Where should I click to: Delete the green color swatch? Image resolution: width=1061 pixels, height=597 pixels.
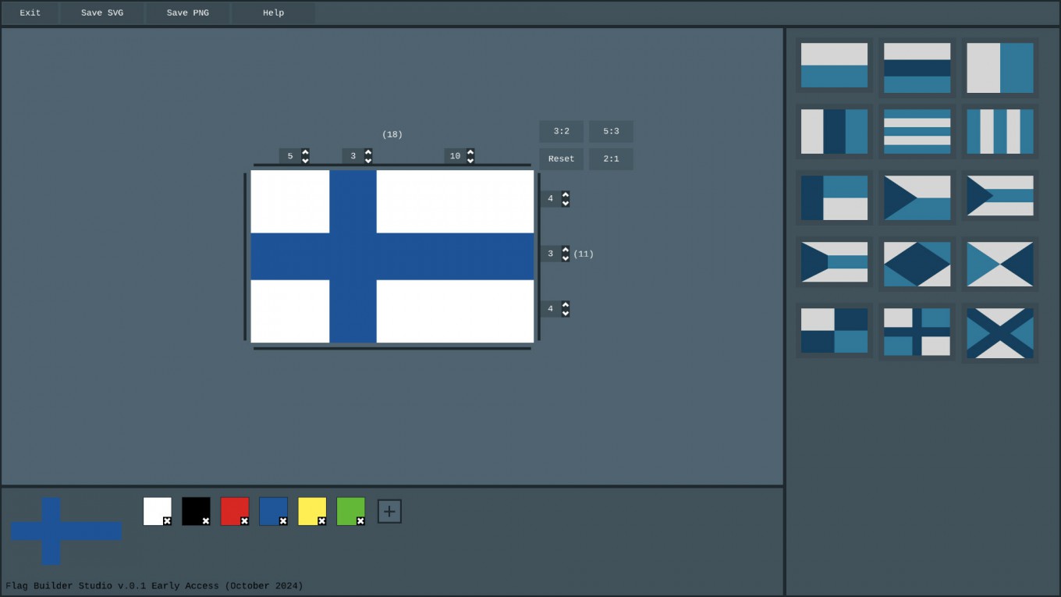360,521
